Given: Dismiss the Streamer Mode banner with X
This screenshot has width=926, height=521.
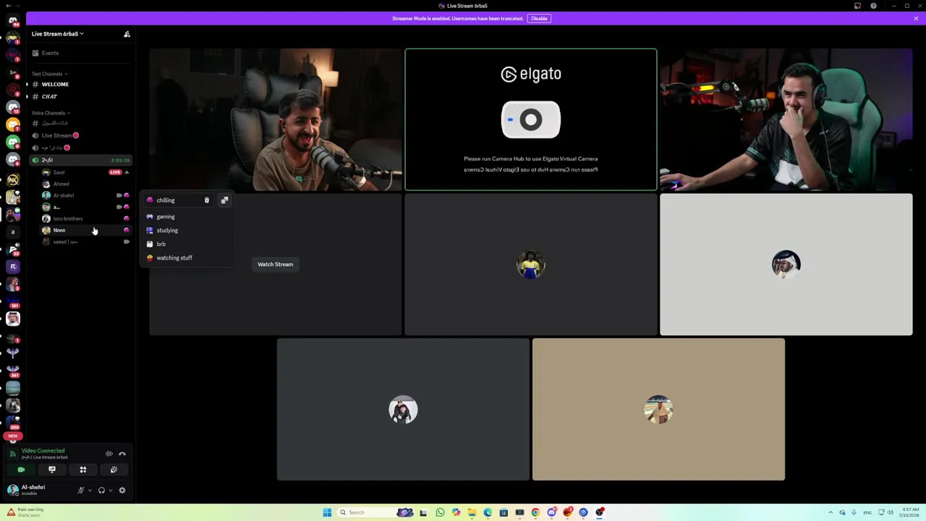Looking at the screenshot, I should 916,18.
